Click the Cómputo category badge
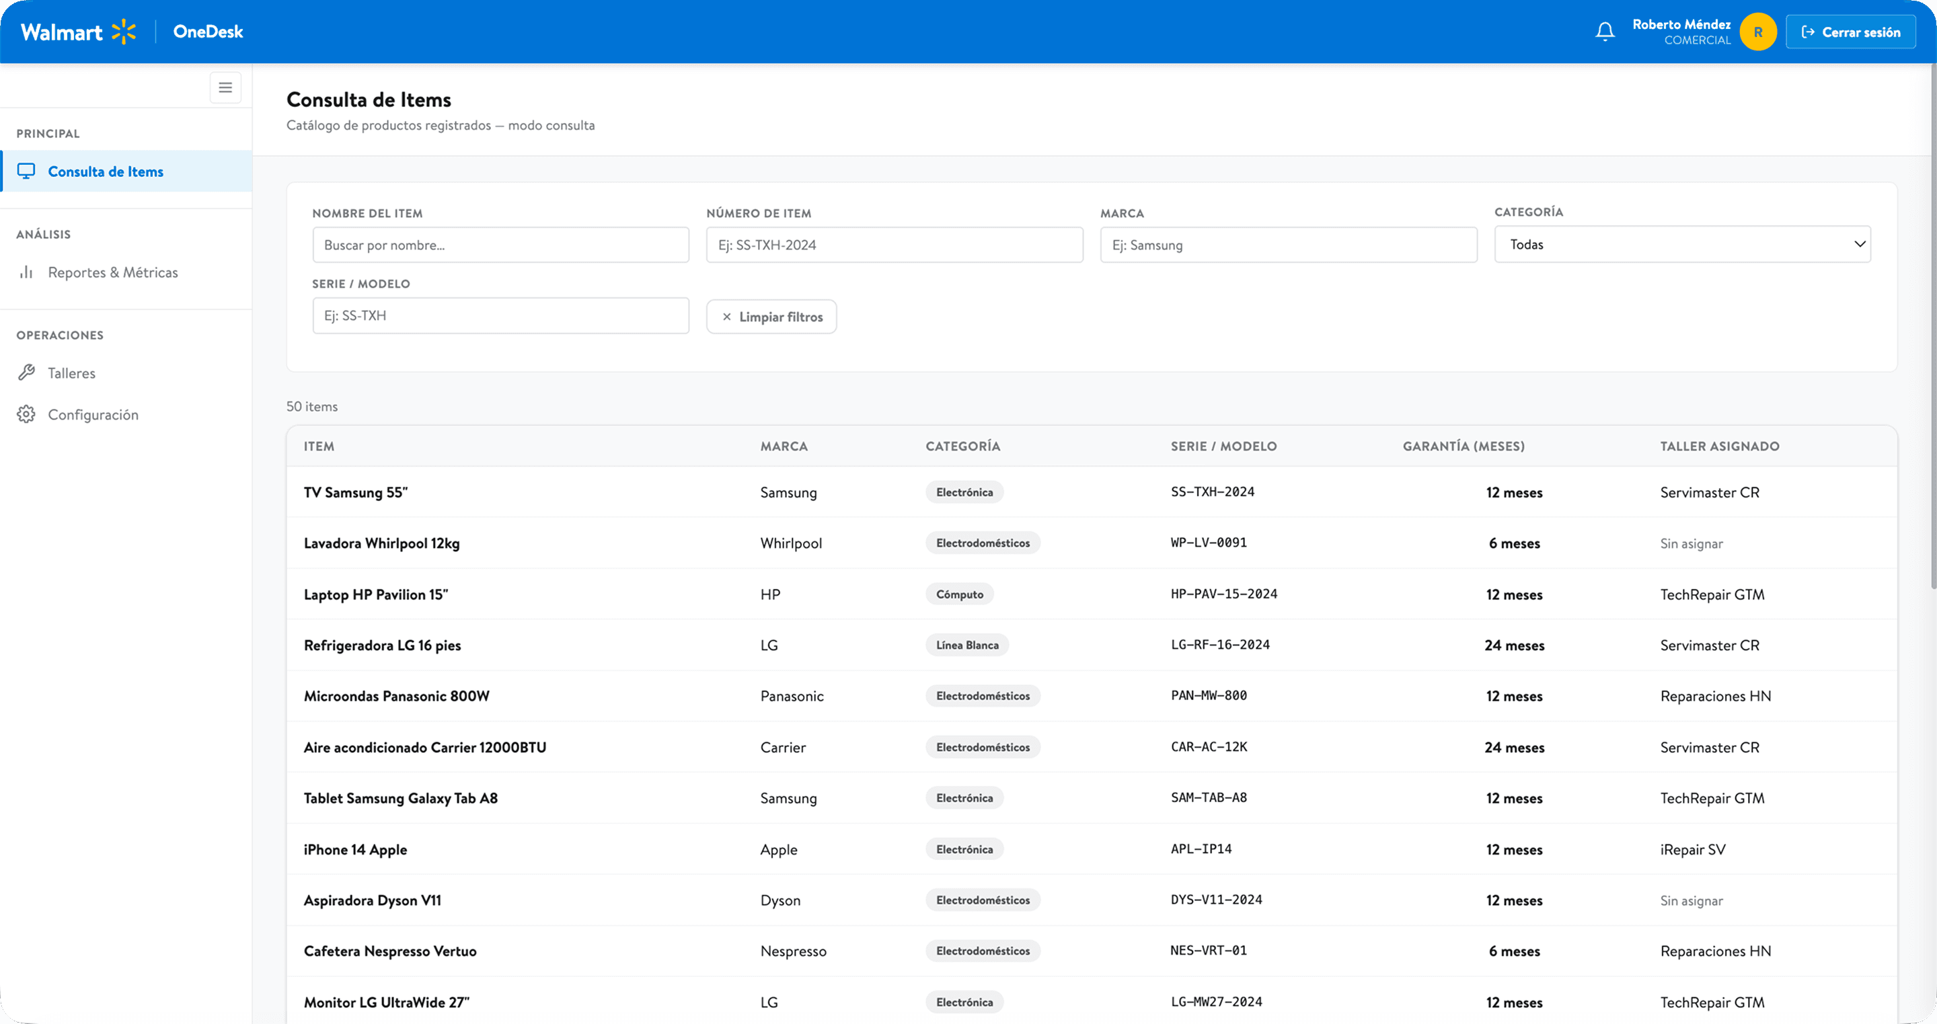Viewport: 1937px width, 1024px height. click(x=960, y=594)
